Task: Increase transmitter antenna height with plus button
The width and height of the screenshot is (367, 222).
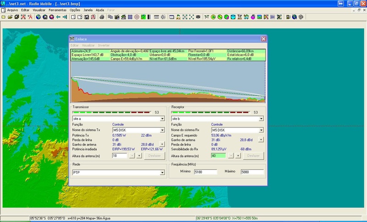Action: (x=139, y=156)
